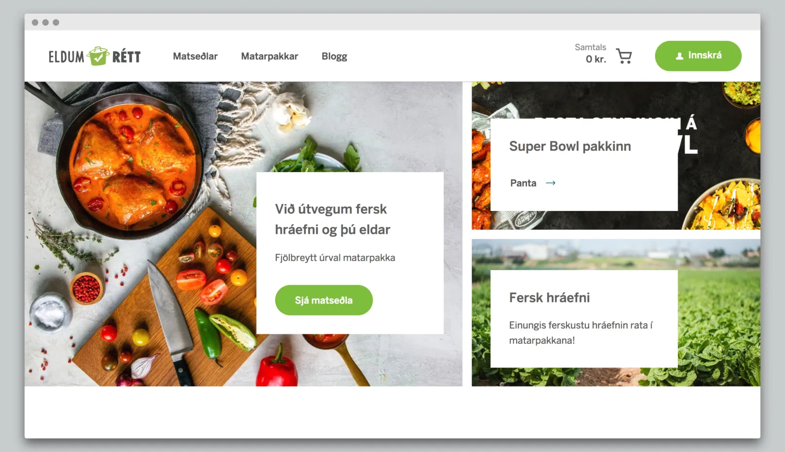785x452 pixels.
Task: Select the Fersk hráefni card title
Action: pos(549,297)
